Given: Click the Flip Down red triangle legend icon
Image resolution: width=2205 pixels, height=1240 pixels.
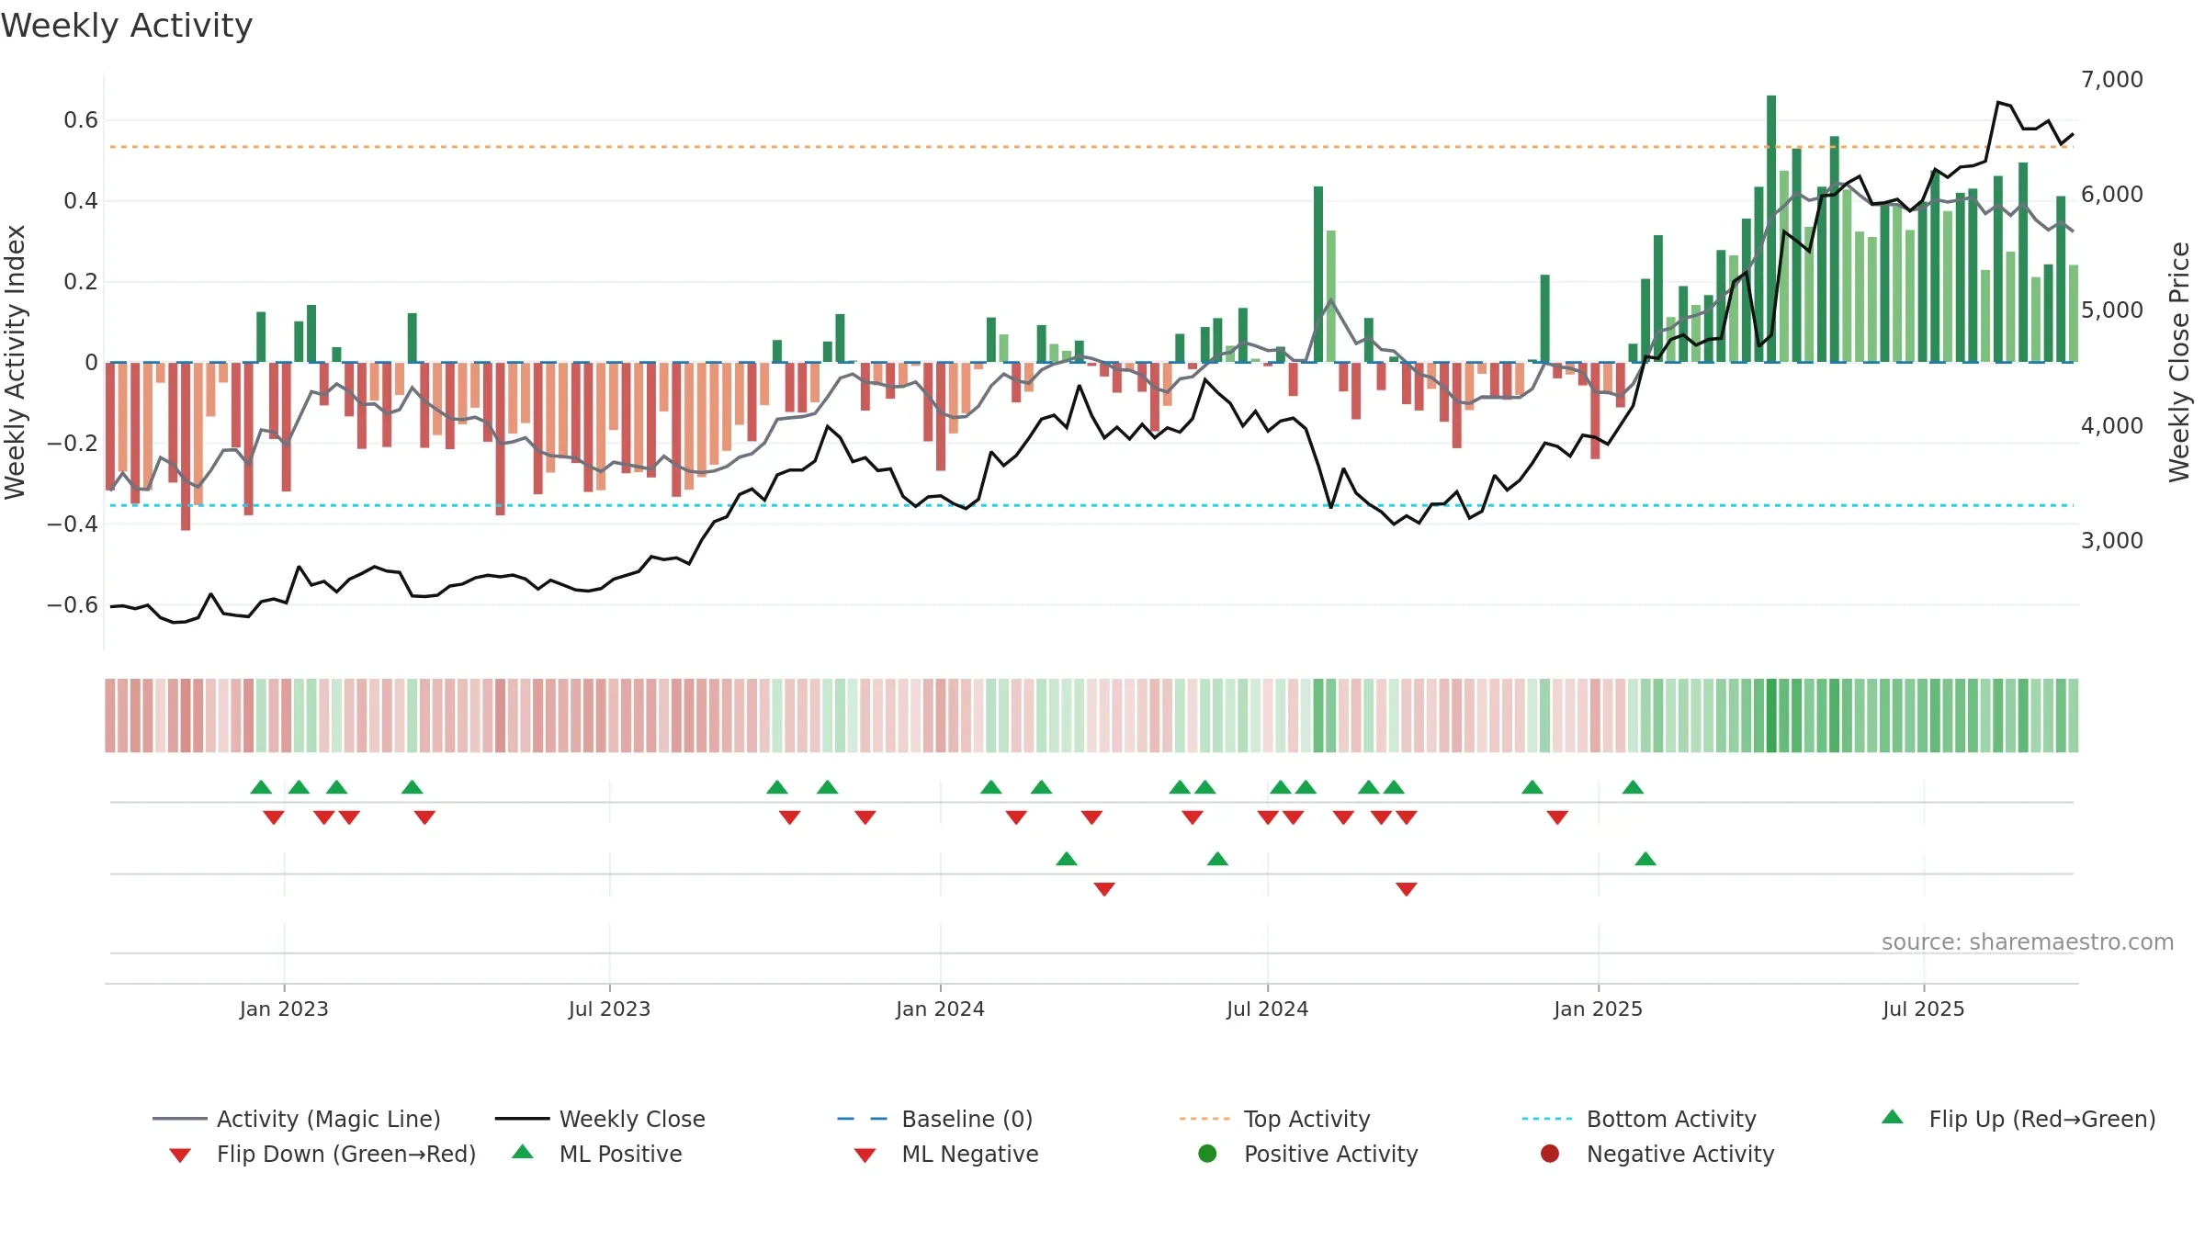Looking at the screenshot, I should coord(180,1155).
